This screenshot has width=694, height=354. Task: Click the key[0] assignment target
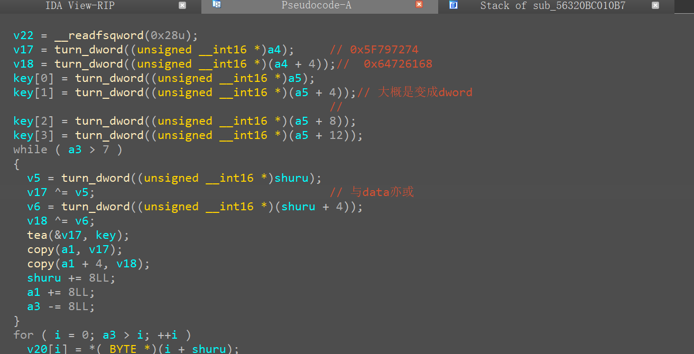(33, 78)
